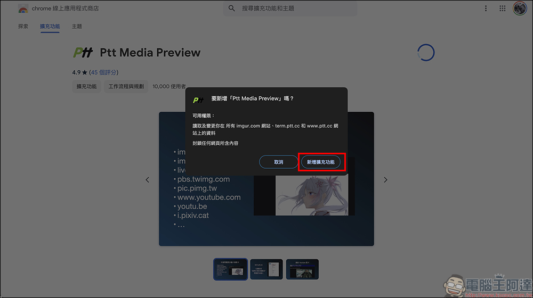Open the 45 個評分 ratings link
This screenshot has width=533, height=298.
point(104,72)
